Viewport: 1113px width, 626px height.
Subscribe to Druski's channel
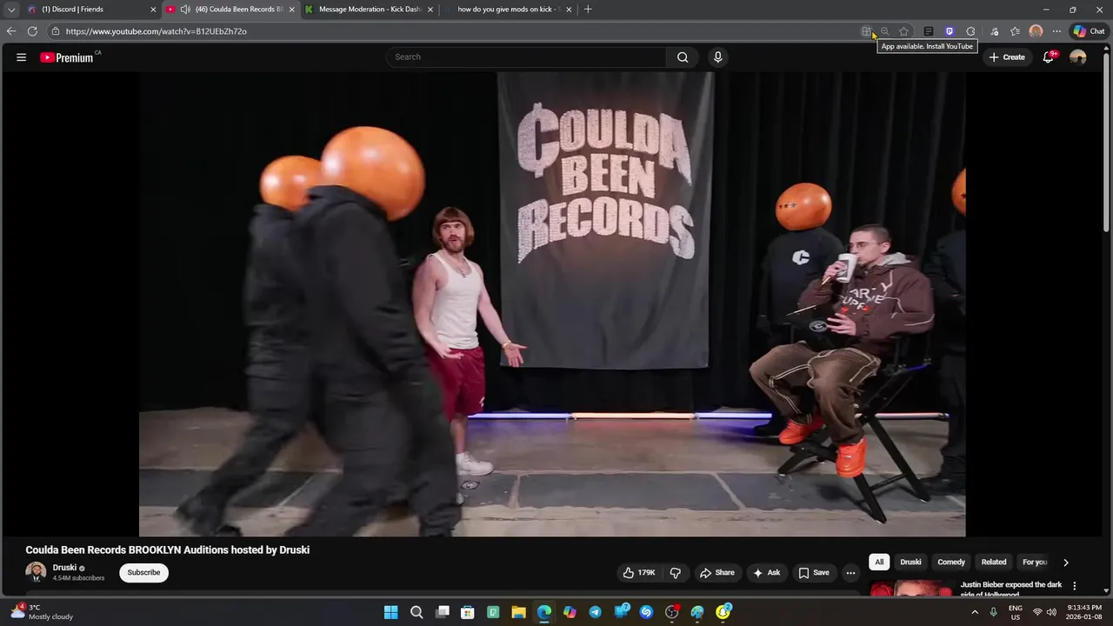(x=143, y=573)
